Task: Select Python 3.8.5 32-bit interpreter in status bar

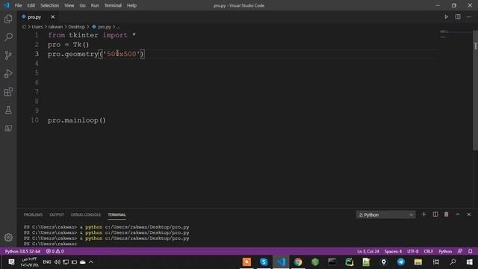Action: [x=22, y=251]
